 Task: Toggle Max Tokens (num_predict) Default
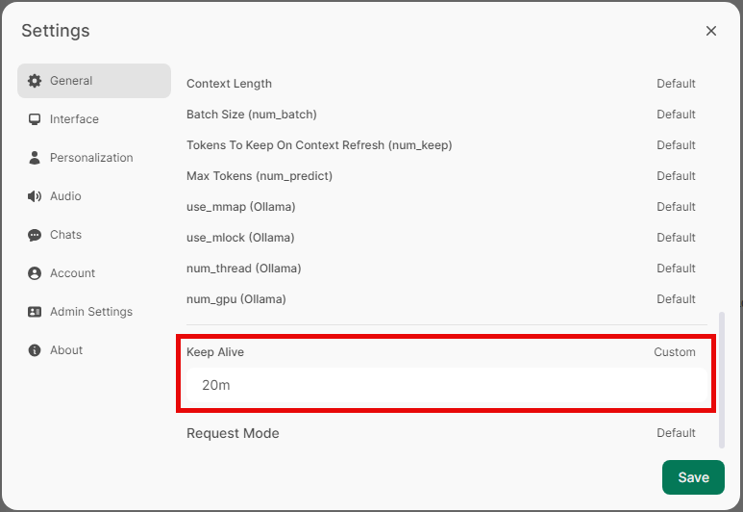(676, 176)
